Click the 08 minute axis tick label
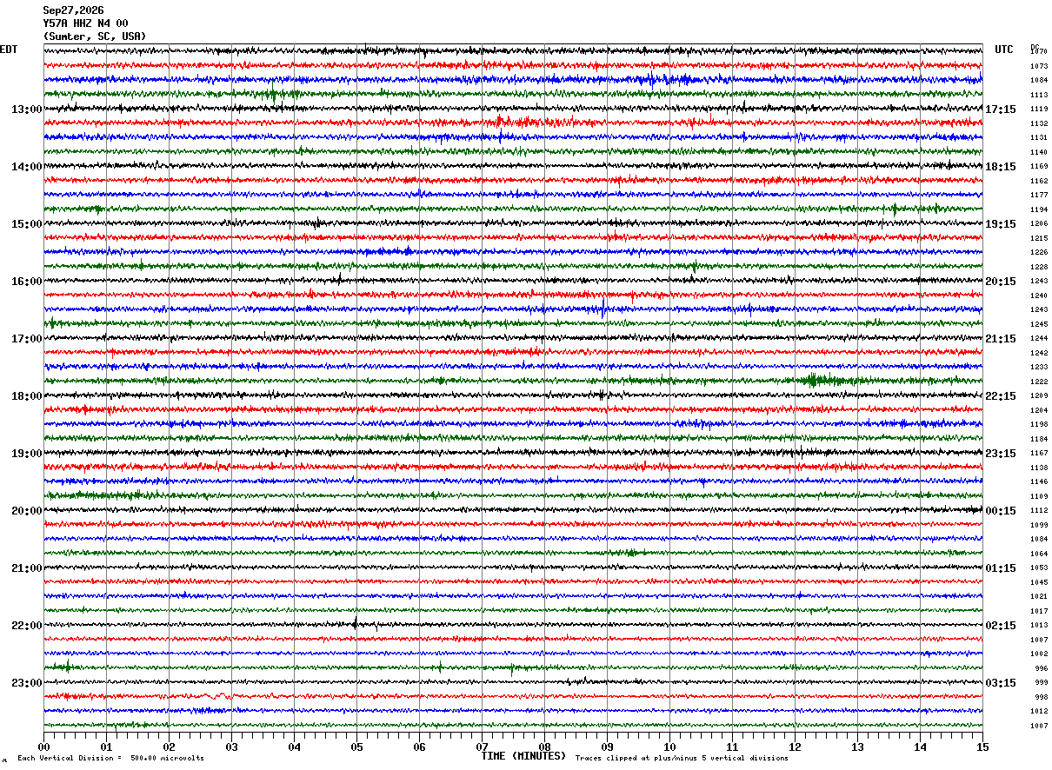 [545, 747]
